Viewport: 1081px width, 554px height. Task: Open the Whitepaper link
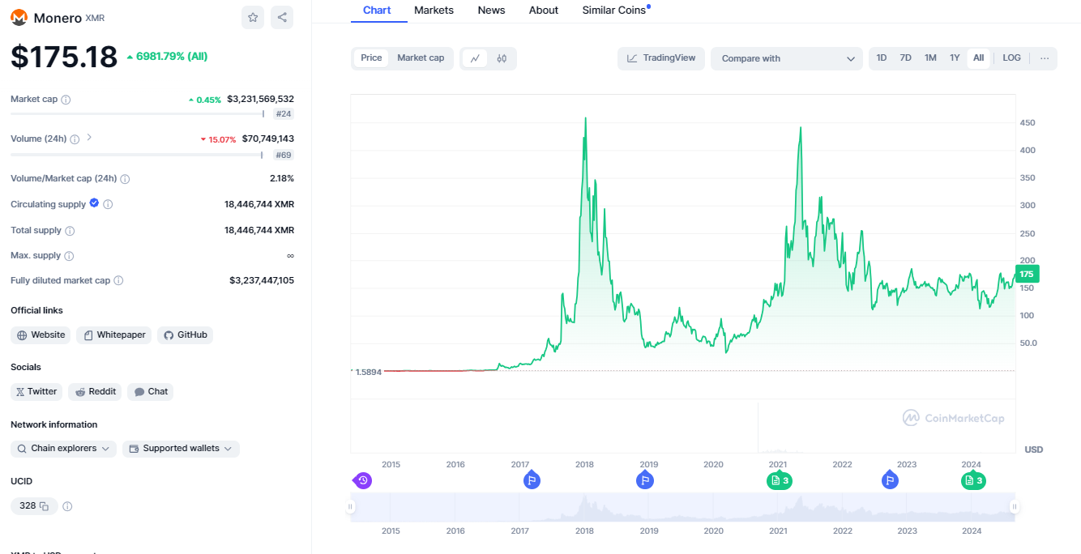(113, 335)
